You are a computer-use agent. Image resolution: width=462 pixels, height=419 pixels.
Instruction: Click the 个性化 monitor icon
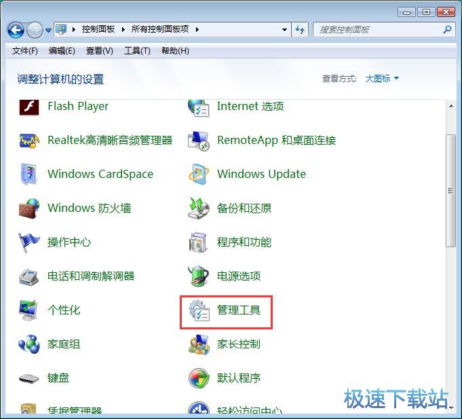click(28, 310)
